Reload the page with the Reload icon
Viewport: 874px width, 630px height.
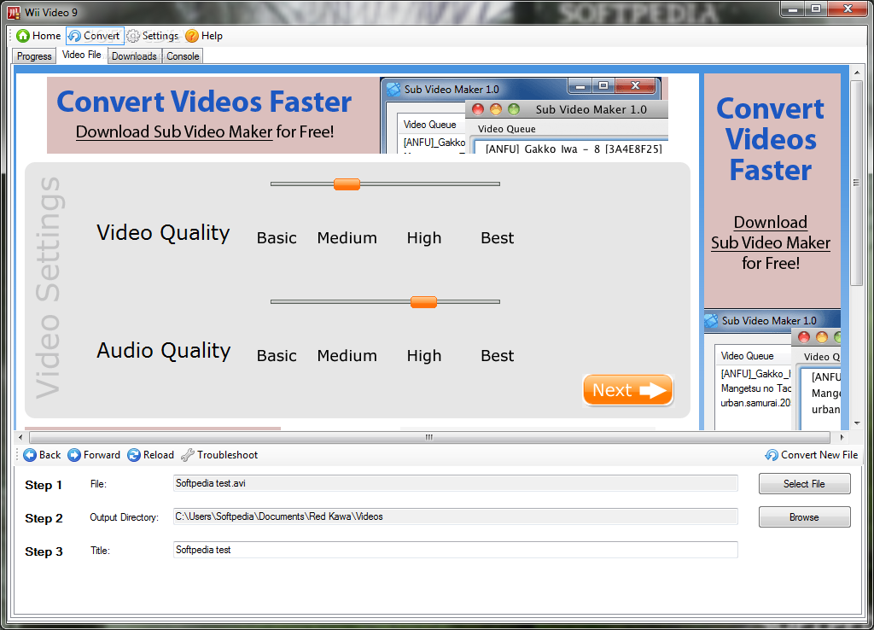click(134, 455)
